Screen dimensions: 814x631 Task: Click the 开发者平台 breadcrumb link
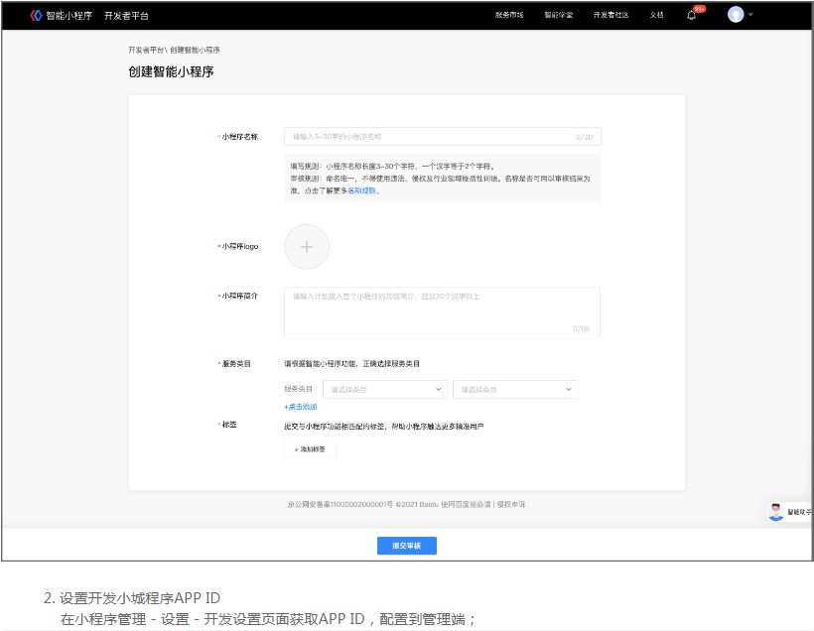pos(146,50)
